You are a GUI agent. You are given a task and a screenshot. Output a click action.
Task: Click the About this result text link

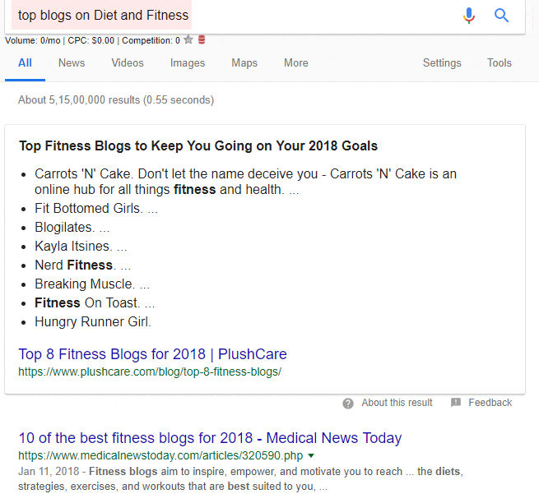[397, 403]
